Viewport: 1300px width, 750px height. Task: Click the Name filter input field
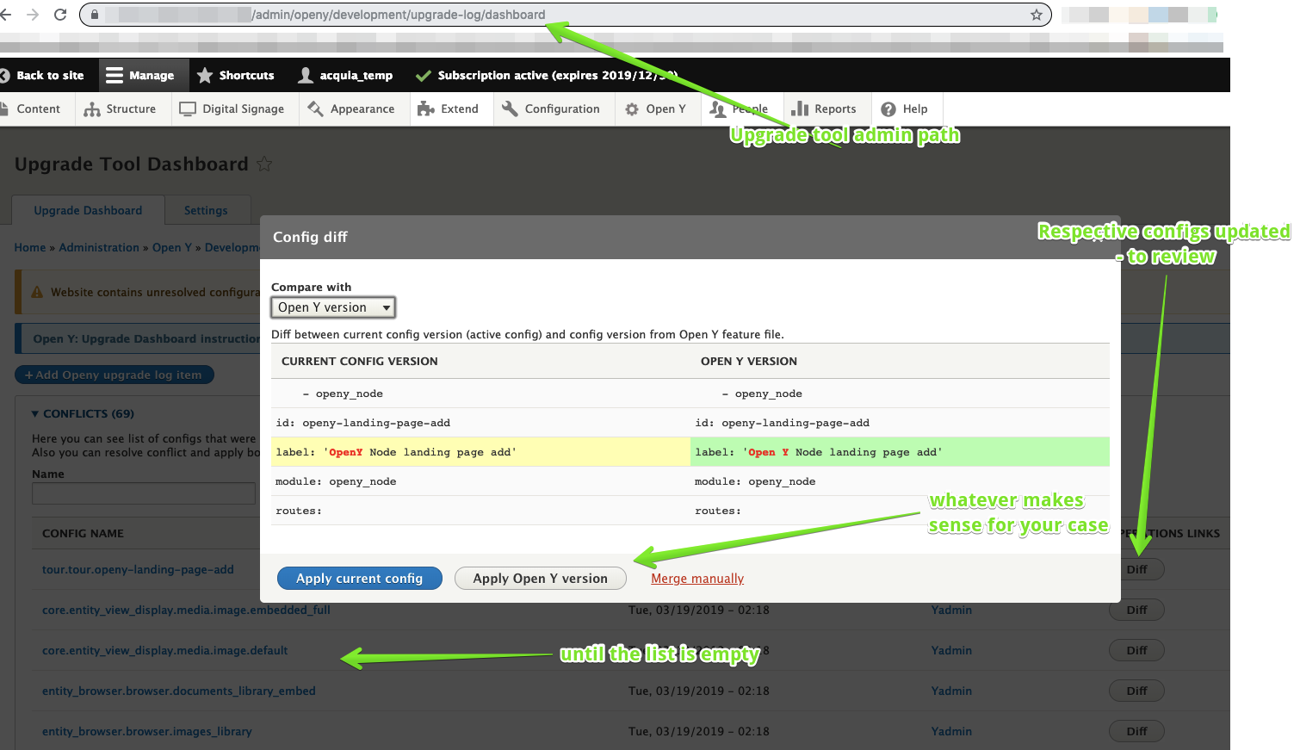[144, 493]
